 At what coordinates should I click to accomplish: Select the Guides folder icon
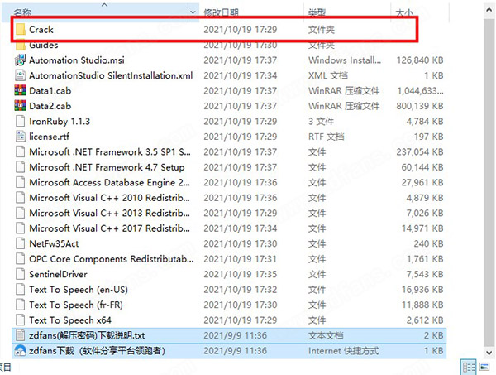[x=21, y=46]
